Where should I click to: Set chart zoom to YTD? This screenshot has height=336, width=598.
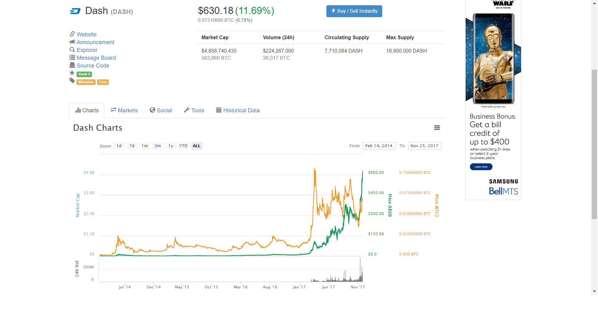click(x=183, y=146)
